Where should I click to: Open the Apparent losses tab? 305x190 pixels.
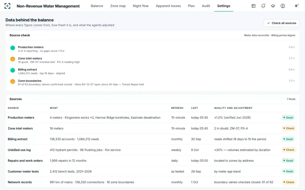(x=168, y=6)
